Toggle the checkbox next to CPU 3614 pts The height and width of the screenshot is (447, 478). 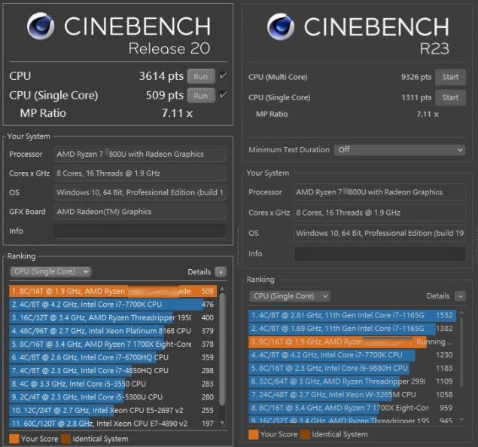point(223,75)
